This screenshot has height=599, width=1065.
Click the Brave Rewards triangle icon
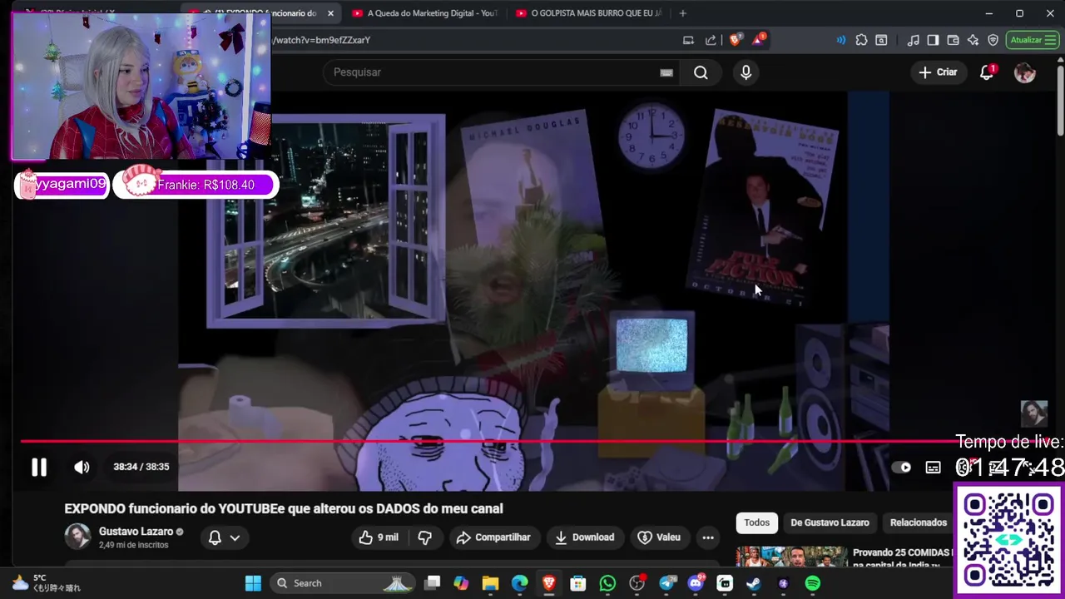coord(759,40)
